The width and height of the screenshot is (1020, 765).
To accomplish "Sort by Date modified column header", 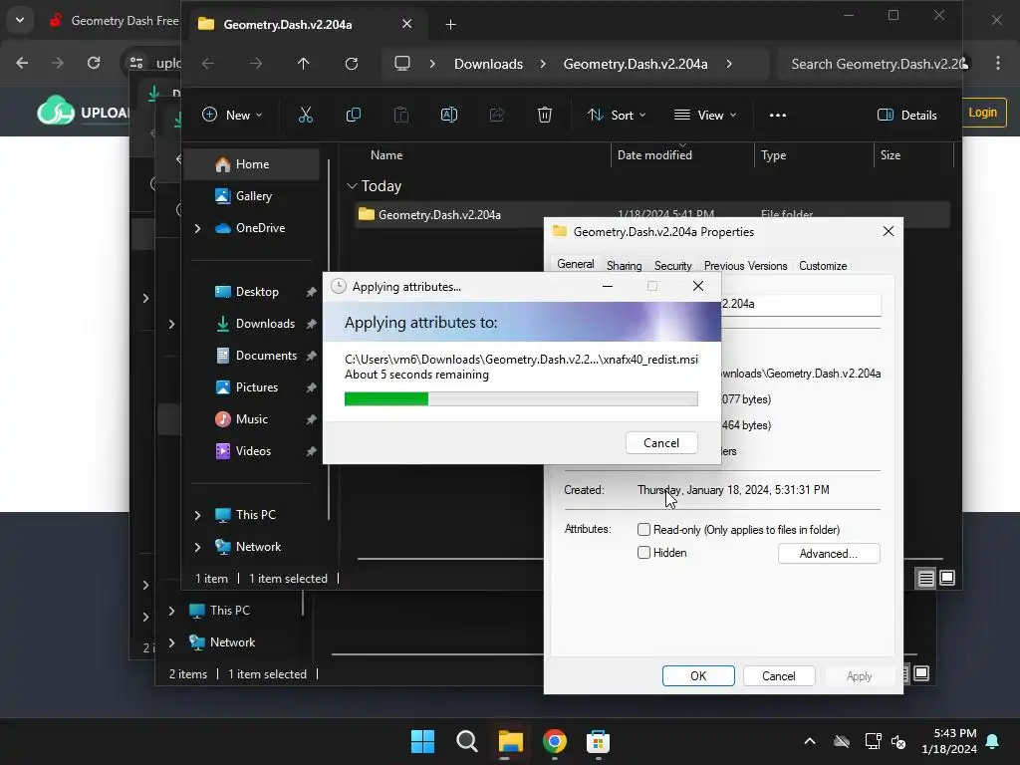I will pos(681,154).
